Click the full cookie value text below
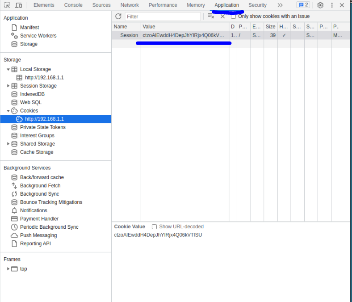This screenshot has height=302, width=352. point(158,235)
